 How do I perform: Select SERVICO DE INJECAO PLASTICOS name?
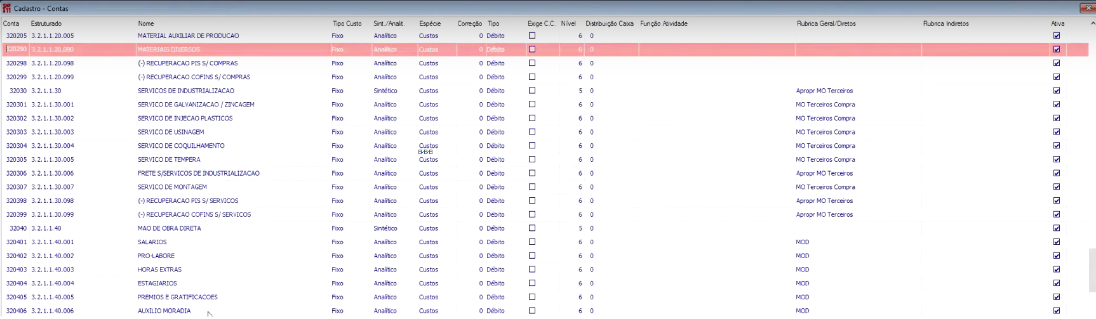[185, 119]
